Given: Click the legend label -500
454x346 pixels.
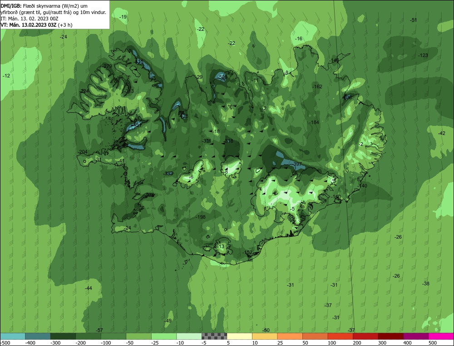Looking at the screenshot, I should click(5, 343).
